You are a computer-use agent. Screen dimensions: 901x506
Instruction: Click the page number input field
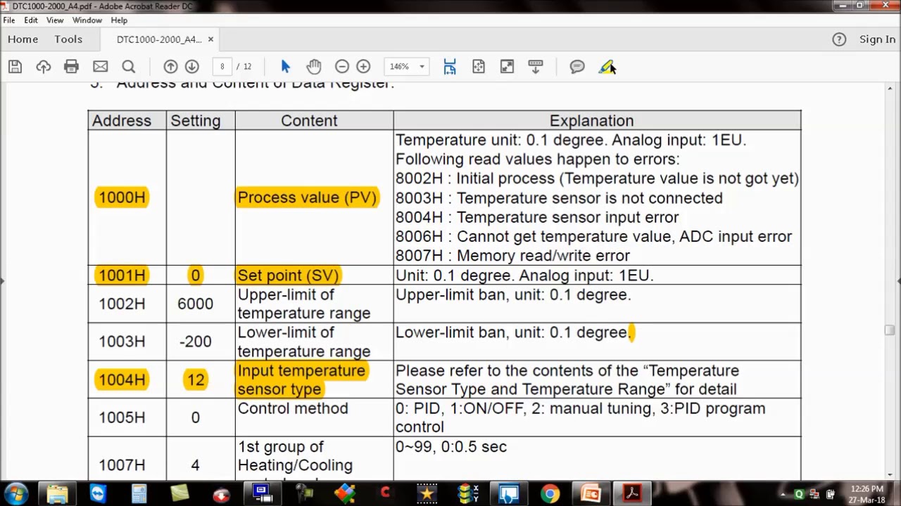[x=222, y=67]
